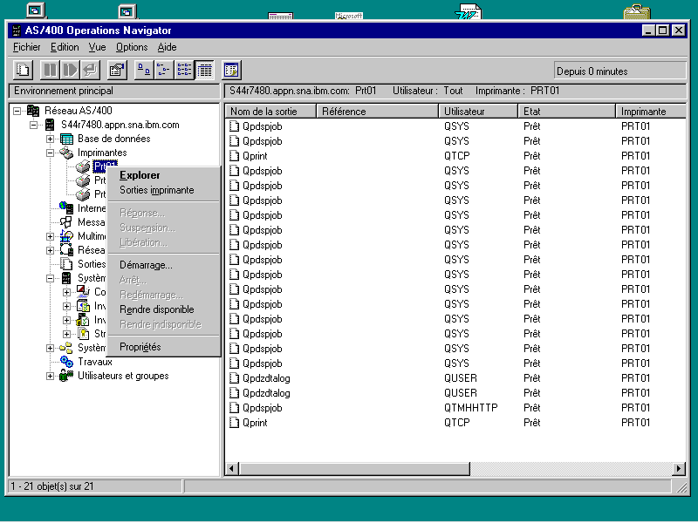Click the Environnement principal header
Viewport: 698px width, 523px height.
pyautogui.click(x=114, y=91)
